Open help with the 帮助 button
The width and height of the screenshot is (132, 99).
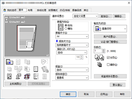122,94
